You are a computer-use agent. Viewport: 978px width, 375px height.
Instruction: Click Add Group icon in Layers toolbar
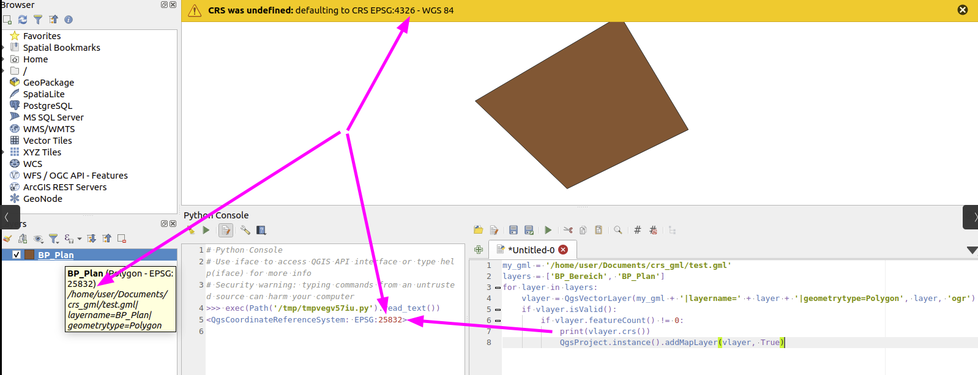(23, 239)
